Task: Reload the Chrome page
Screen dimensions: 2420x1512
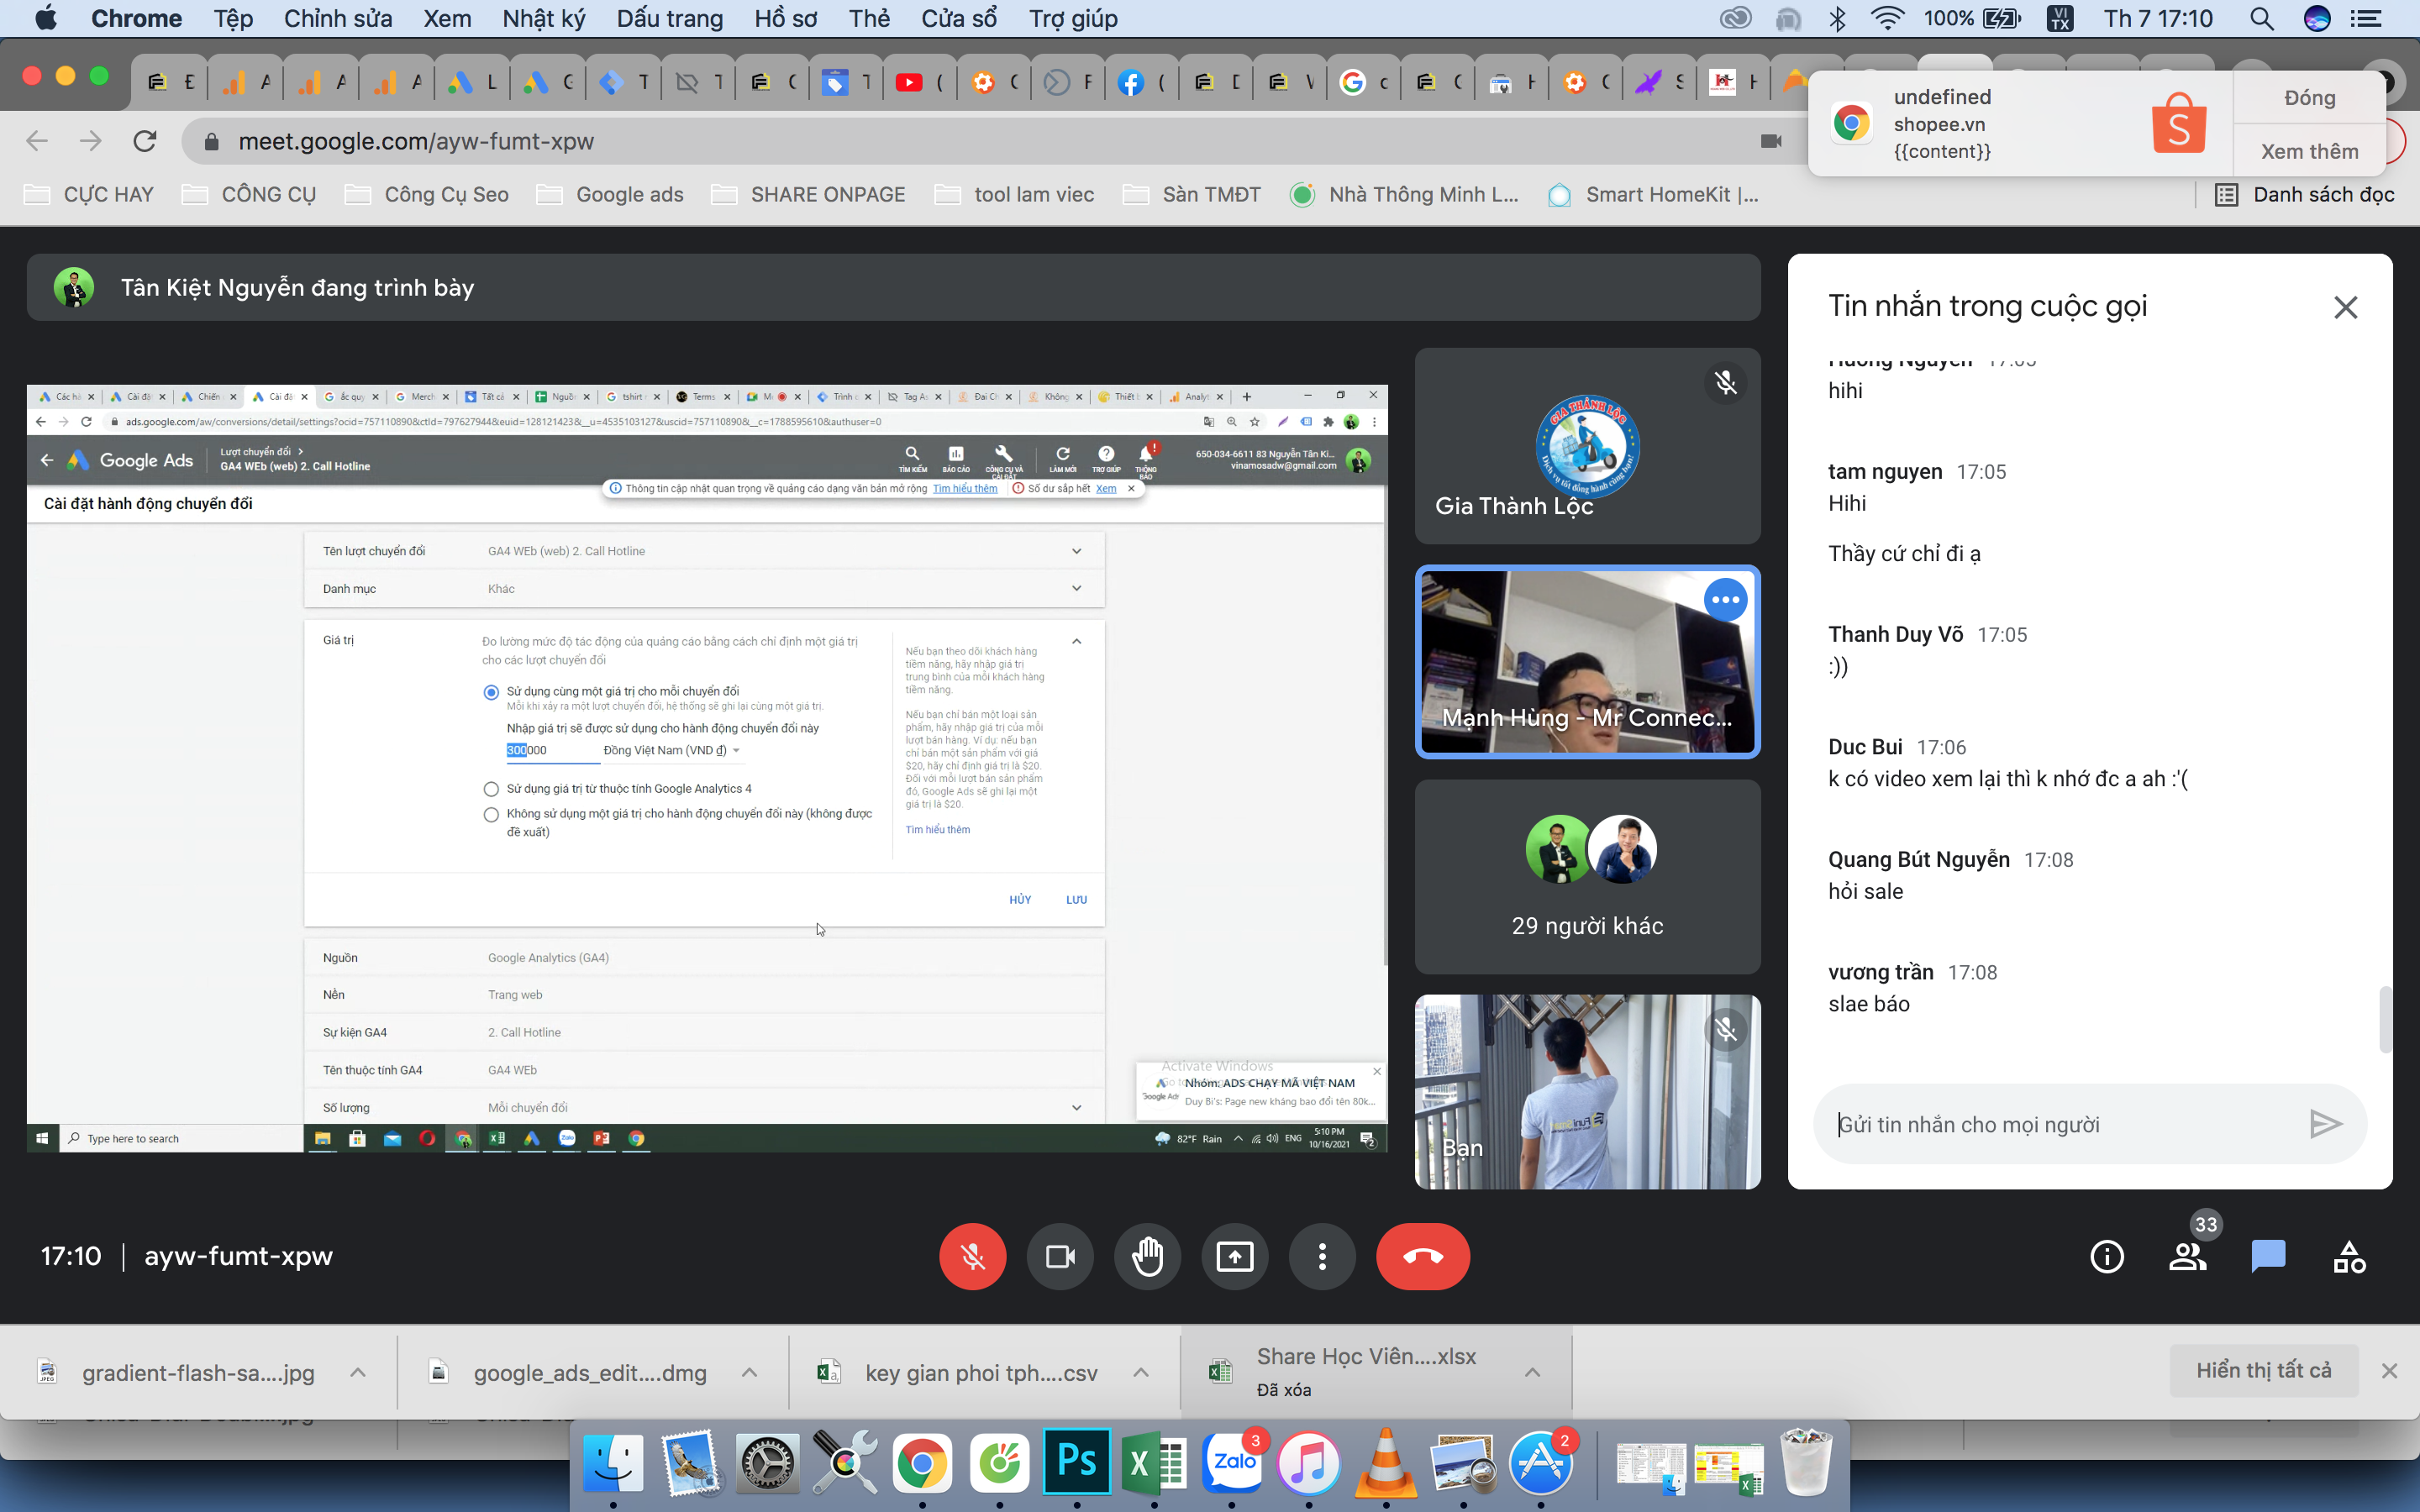Action: 145,141
